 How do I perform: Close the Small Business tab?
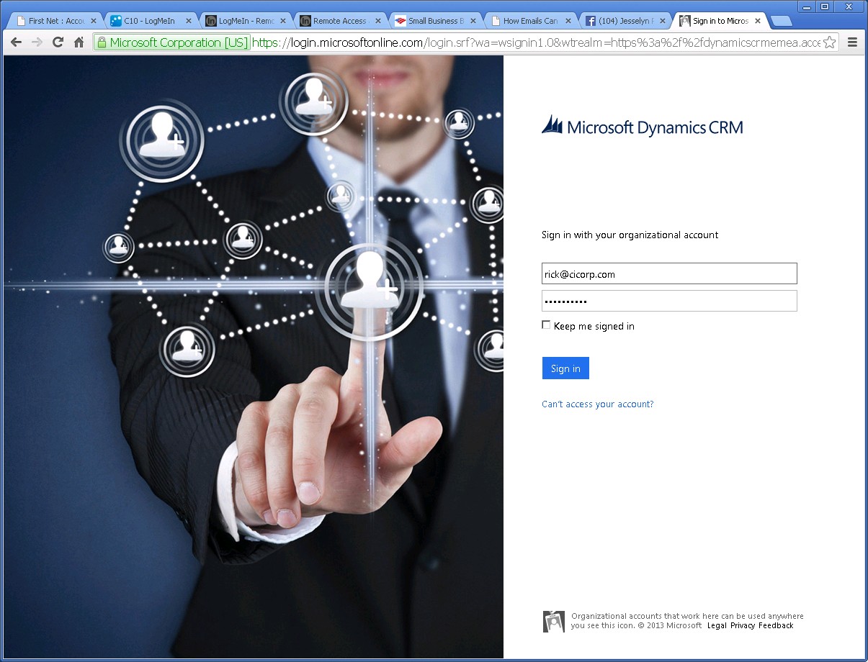(x=473, y=21)
